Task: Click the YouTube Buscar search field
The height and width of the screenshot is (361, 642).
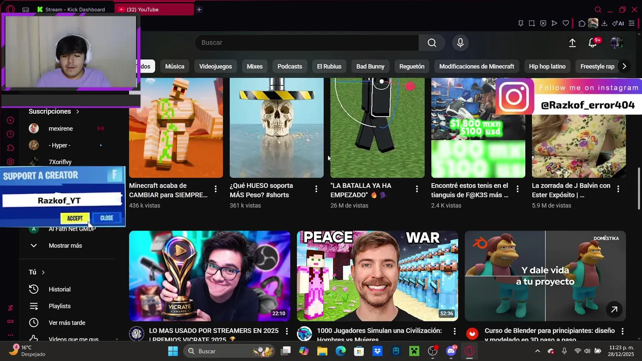Action: click(x=307, y=43)
